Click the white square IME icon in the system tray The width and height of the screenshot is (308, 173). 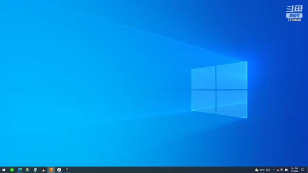point(286,170)
